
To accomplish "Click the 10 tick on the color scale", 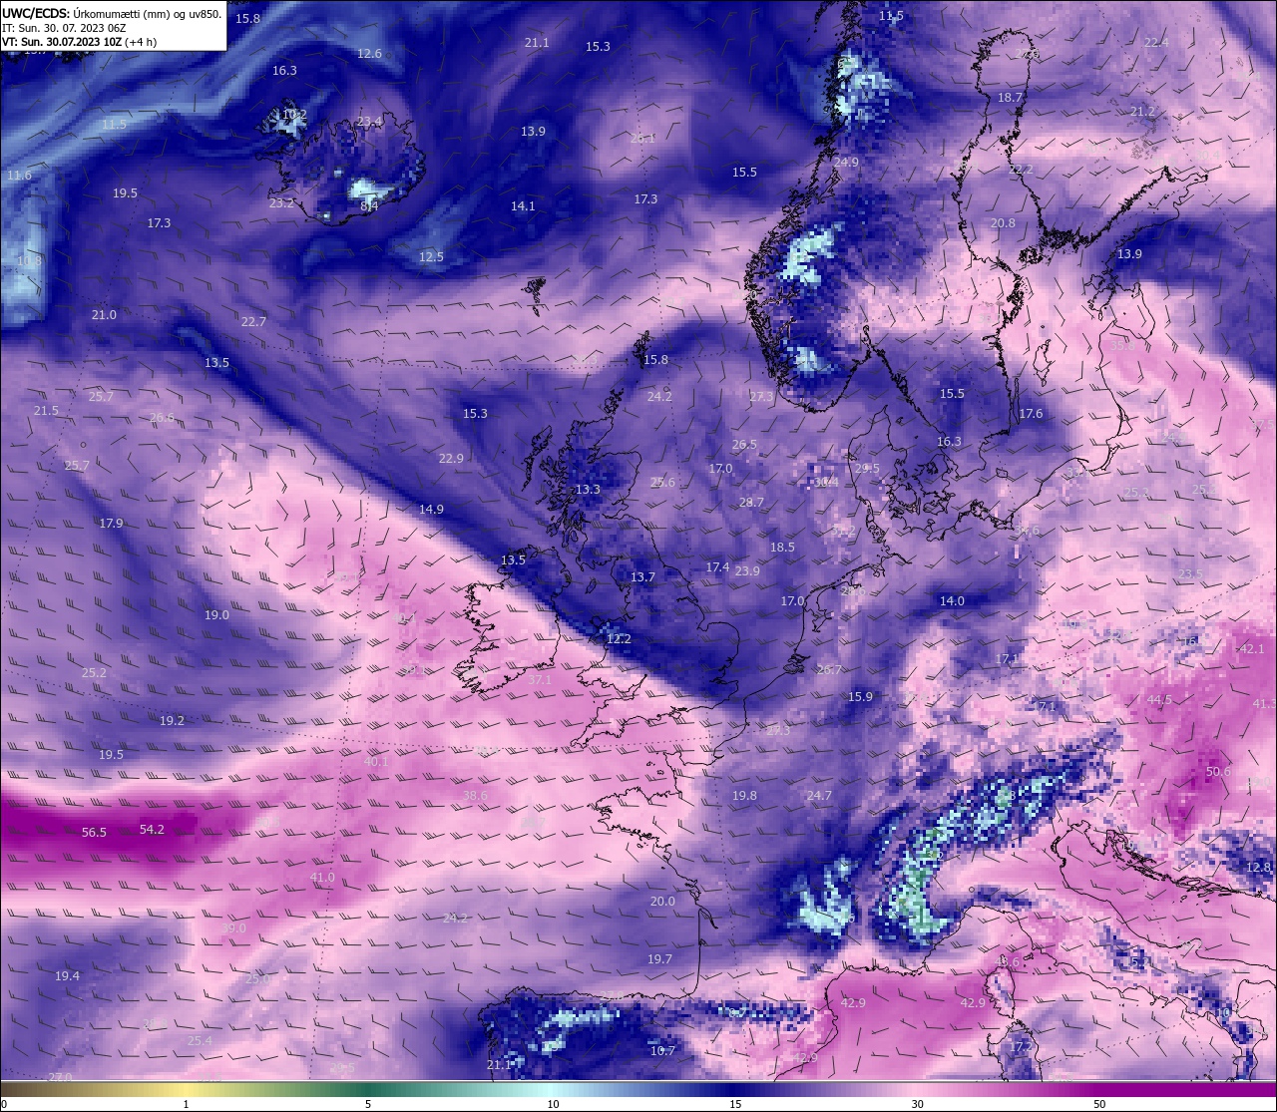I will tap(552, 1104).
